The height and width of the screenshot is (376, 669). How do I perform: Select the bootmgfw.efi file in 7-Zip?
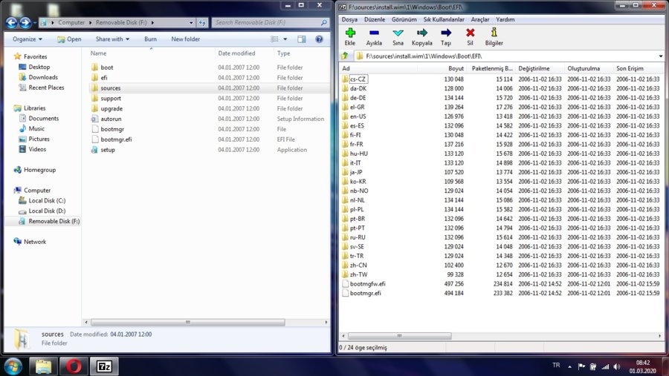point(367,283)
